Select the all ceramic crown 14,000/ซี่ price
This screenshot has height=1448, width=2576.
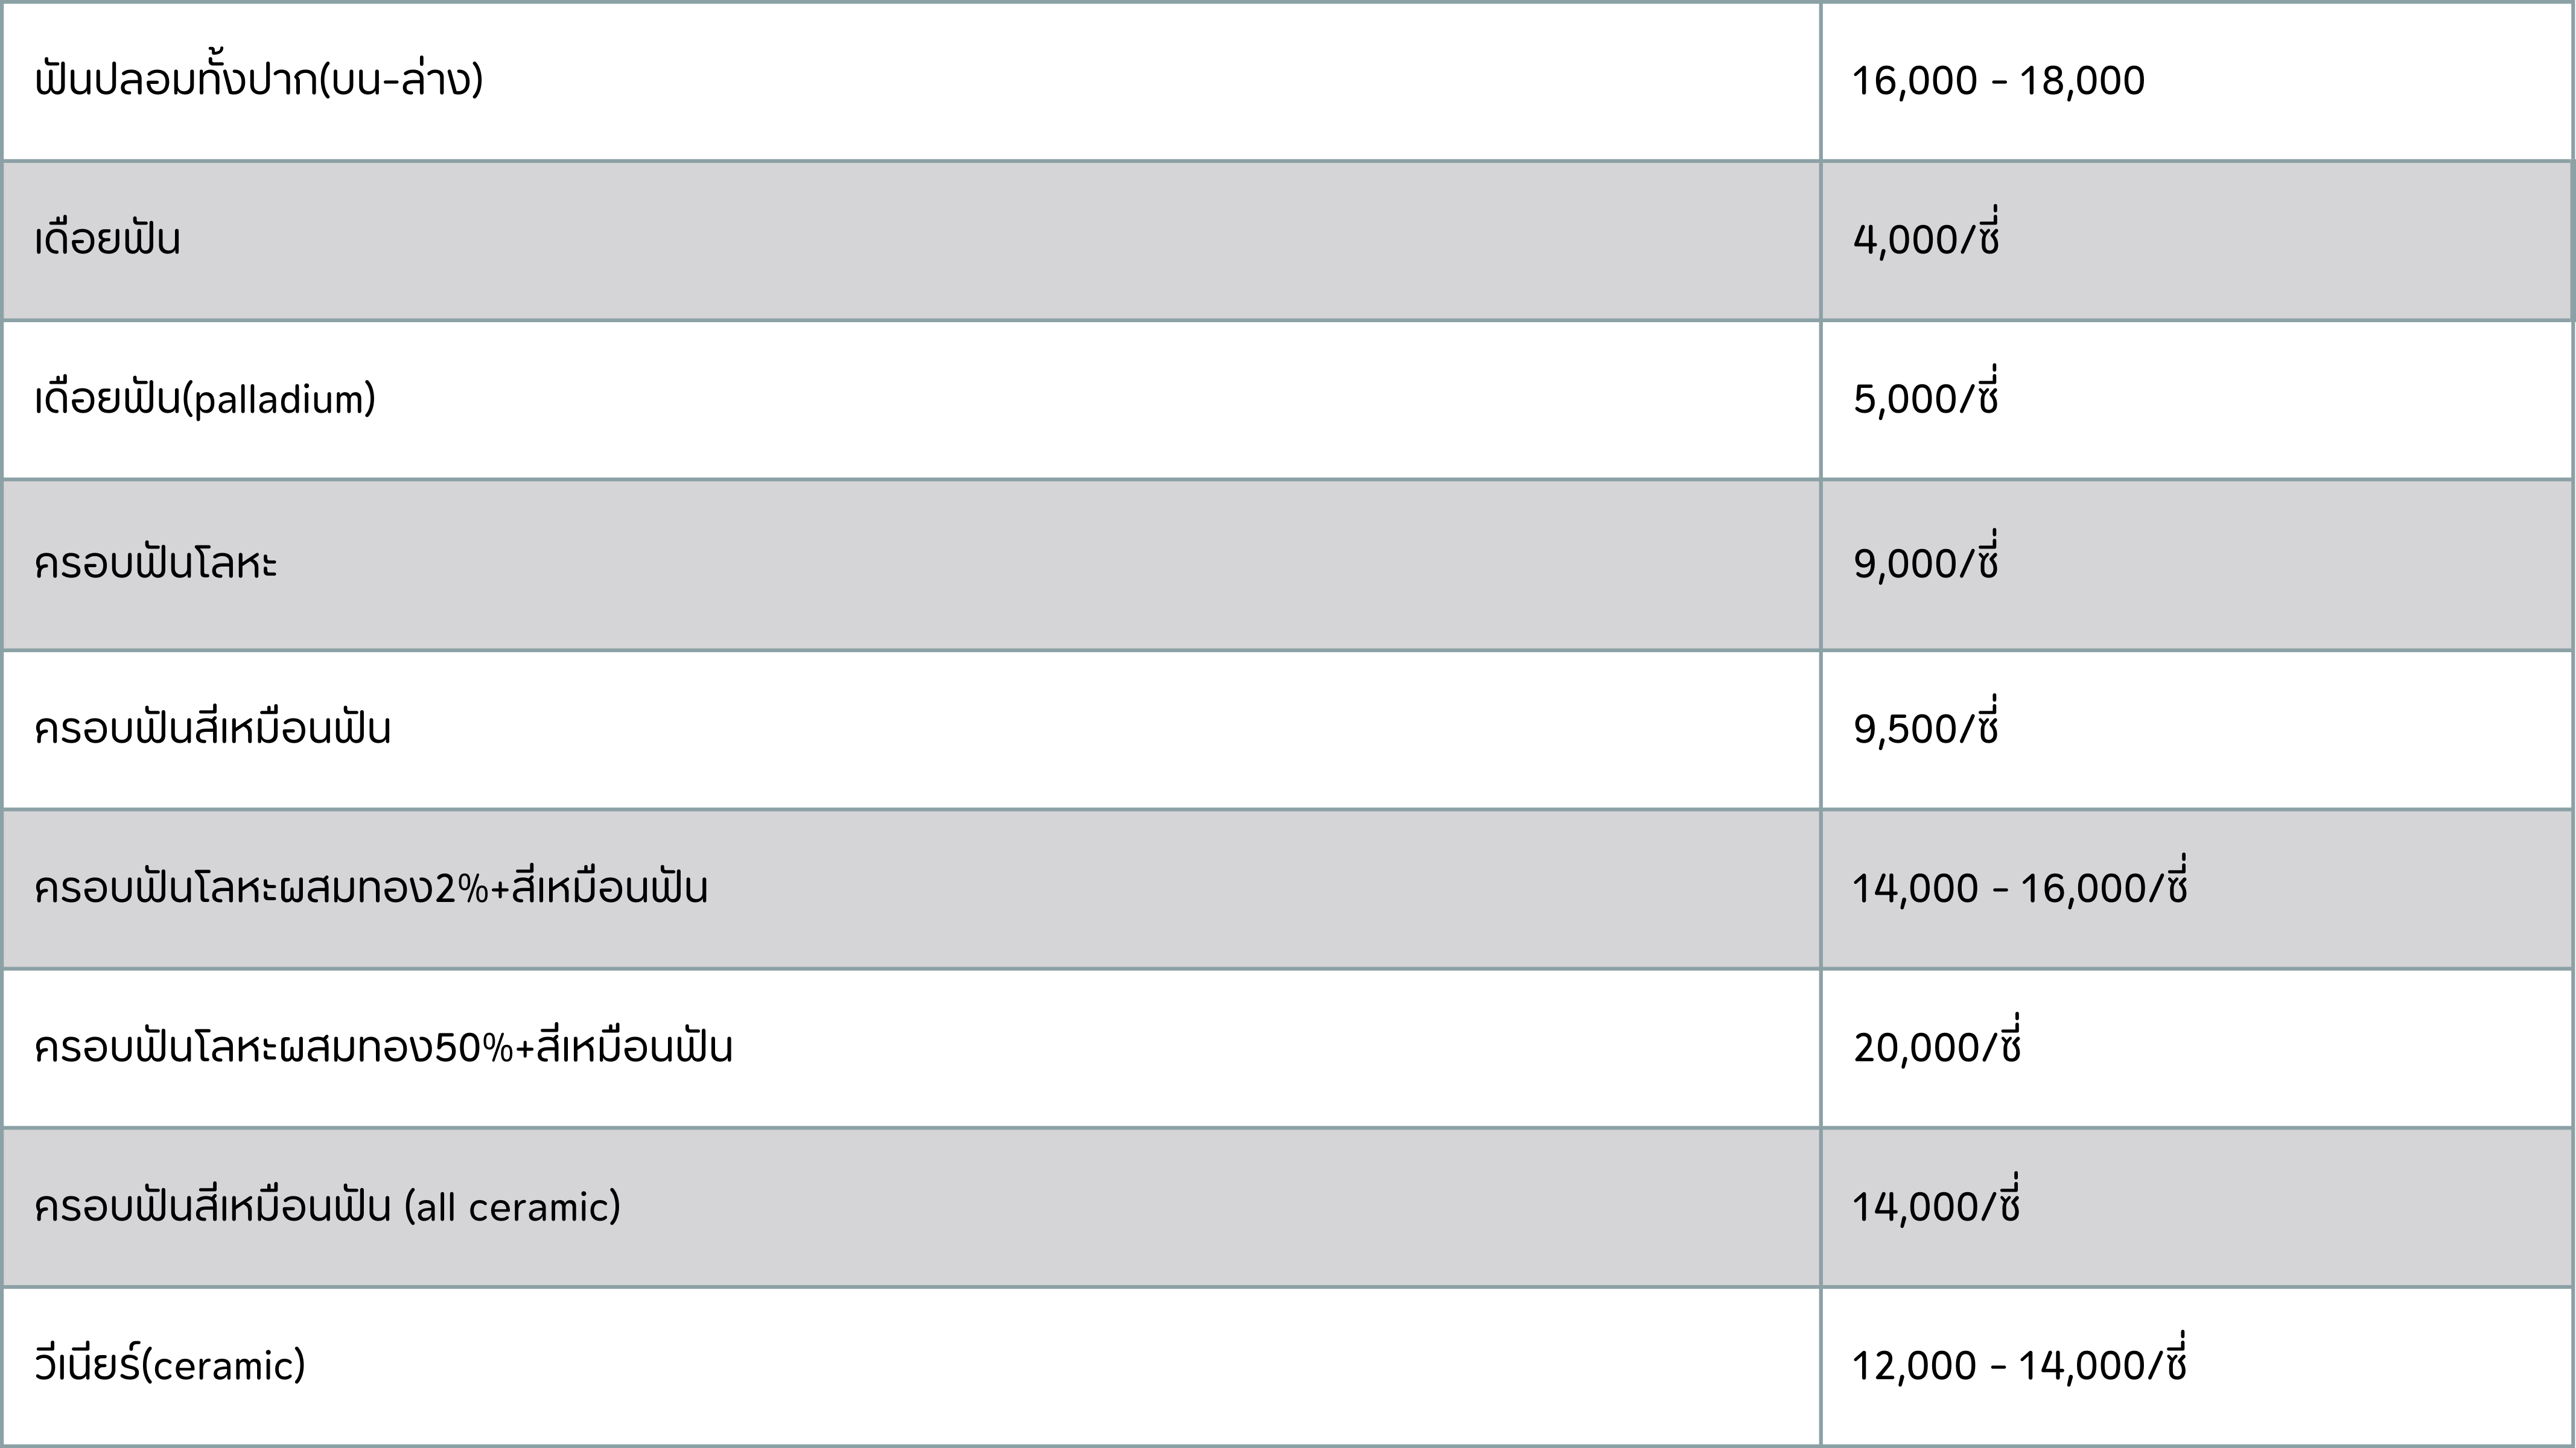tap(1936, 1207)
